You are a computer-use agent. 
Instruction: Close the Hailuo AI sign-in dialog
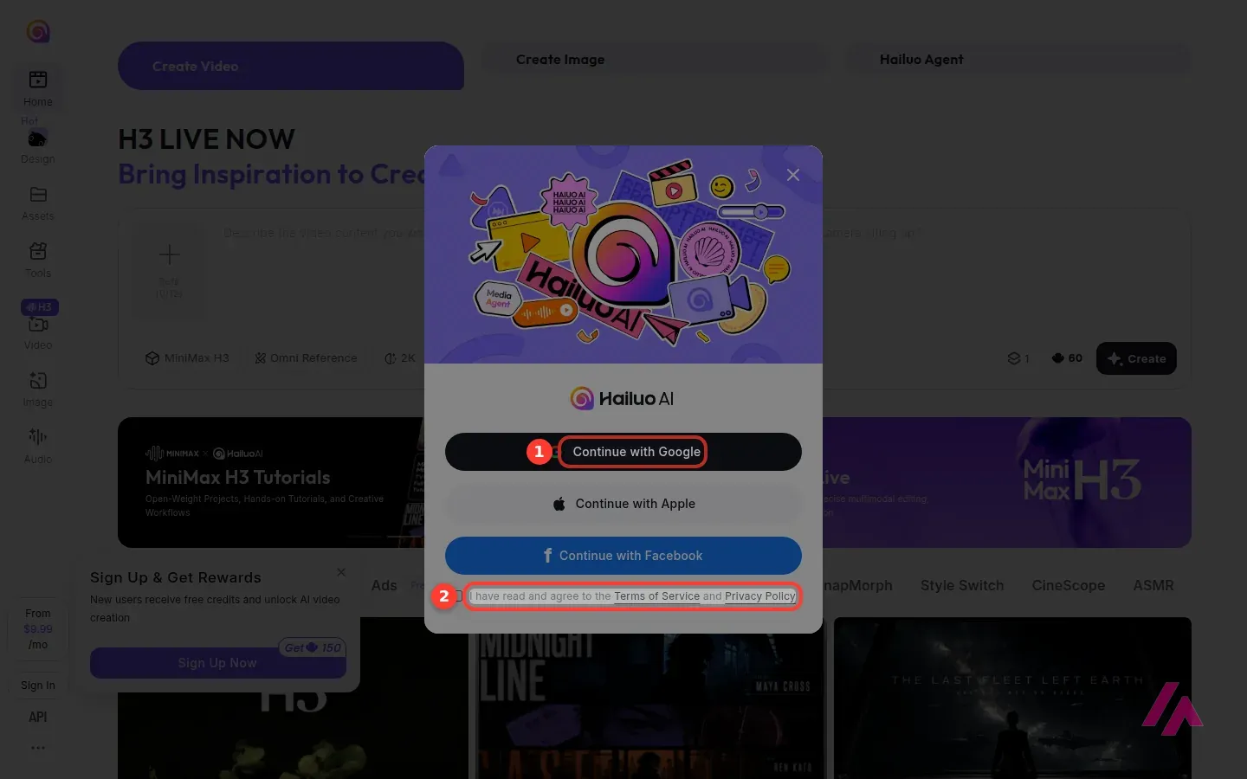(792, 175)
